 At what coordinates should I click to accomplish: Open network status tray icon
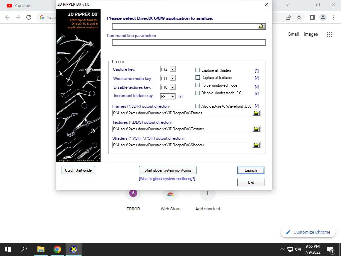click(290, 249)
